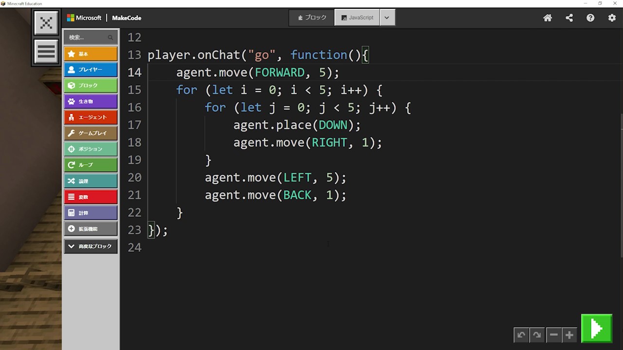Image resolution: width=623 pixels, height=350 pixels.
Task: Select the ループ loops category
Action: (x=91, y=165)
